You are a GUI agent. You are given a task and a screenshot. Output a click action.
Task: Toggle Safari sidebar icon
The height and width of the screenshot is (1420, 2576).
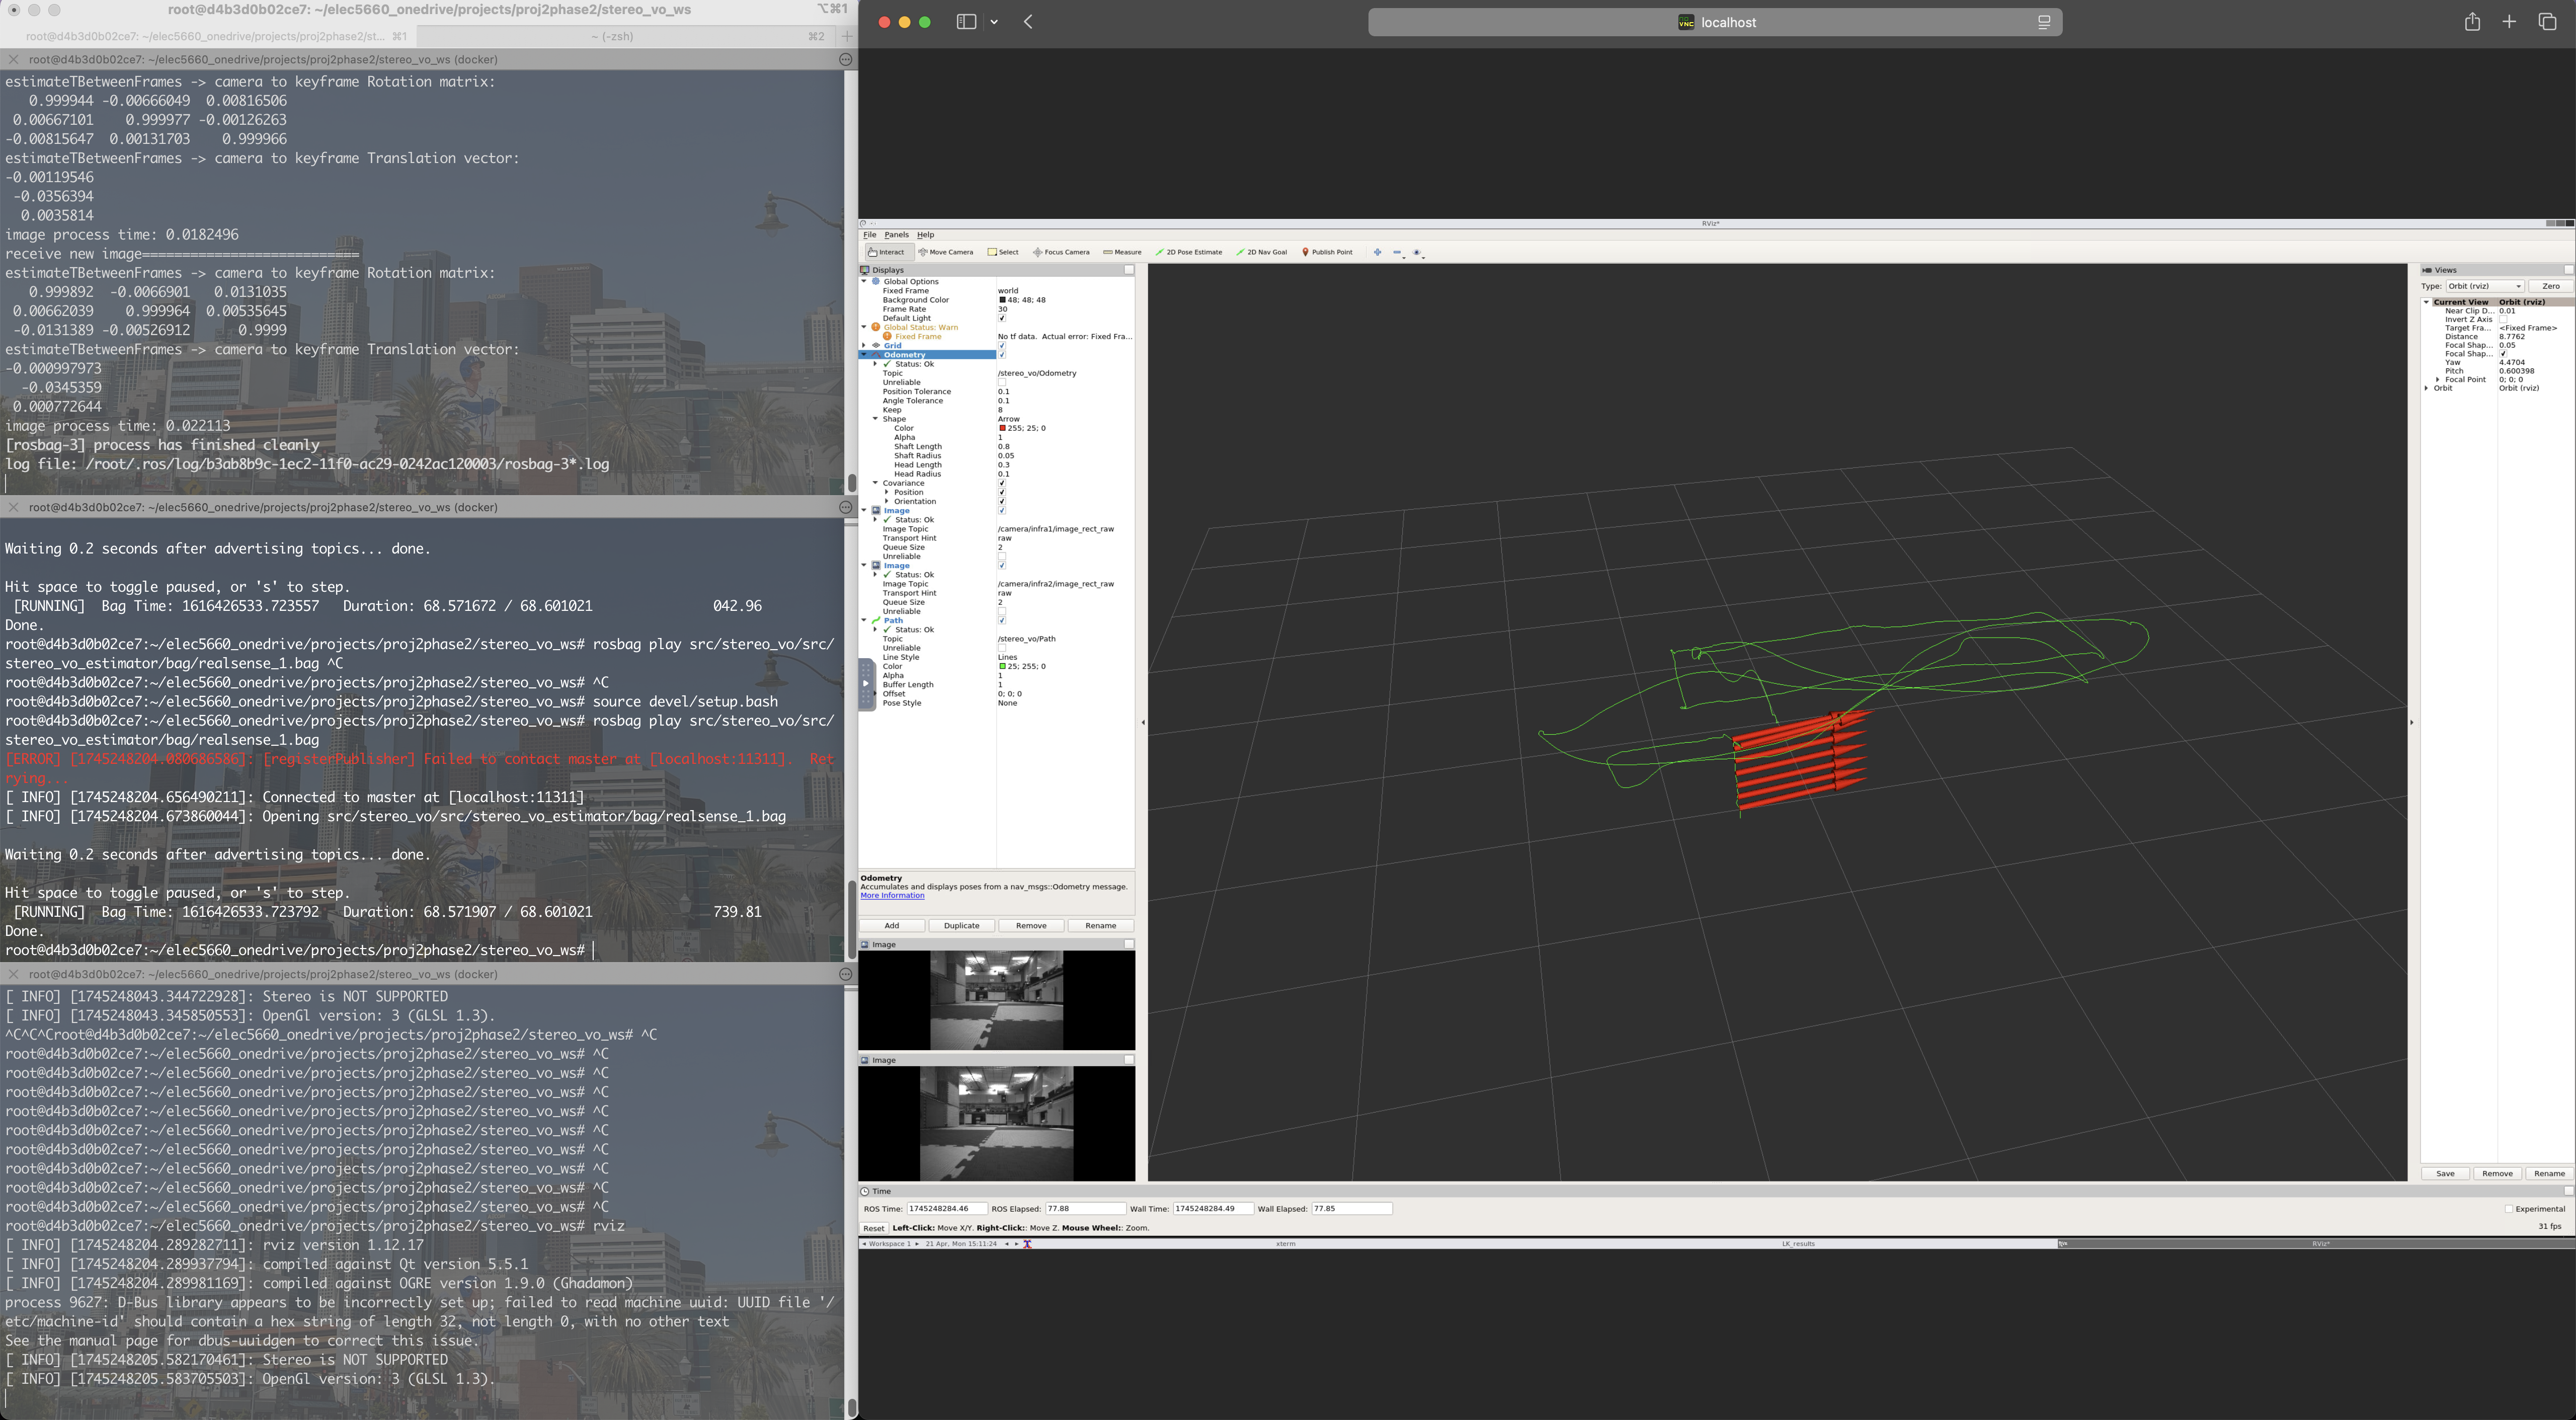(966, 22)
